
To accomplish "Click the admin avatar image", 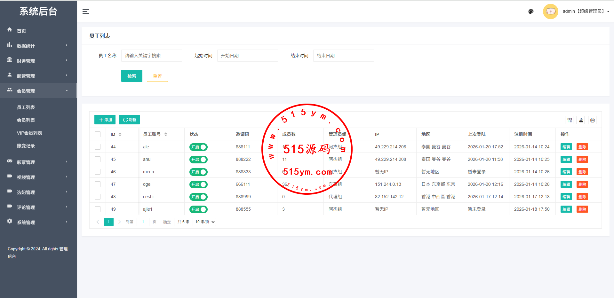I will 550,12.
